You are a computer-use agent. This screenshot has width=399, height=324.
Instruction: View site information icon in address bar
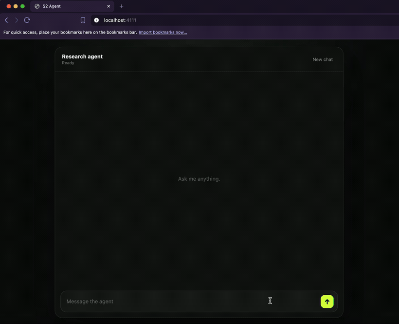click(96, 20)
